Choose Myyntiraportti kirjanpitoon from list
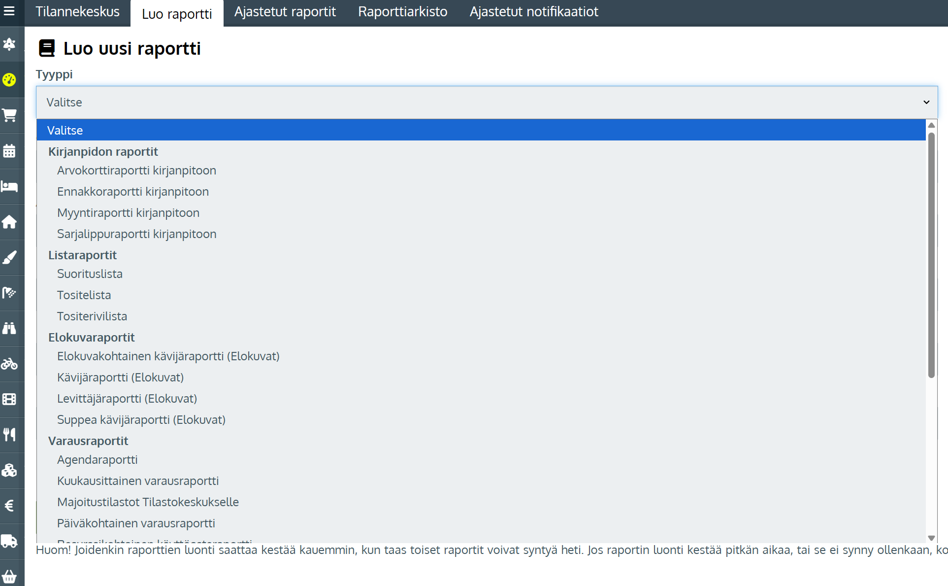Viewport: 948px width, 586px height. point(128,213)
